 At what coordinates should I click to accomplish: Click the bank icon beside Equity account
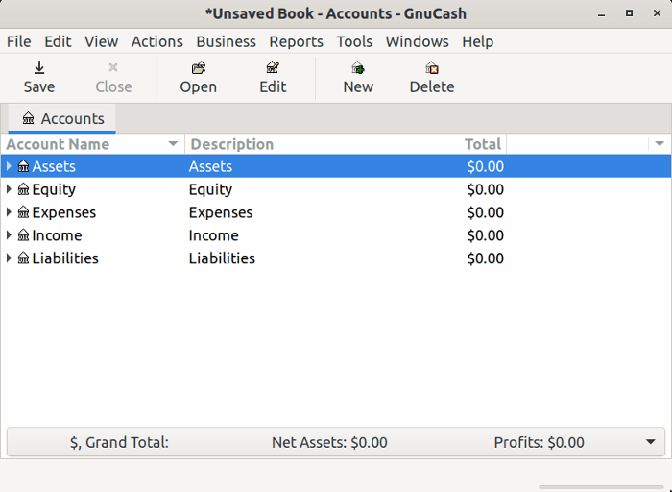click(x=24, y=189)
